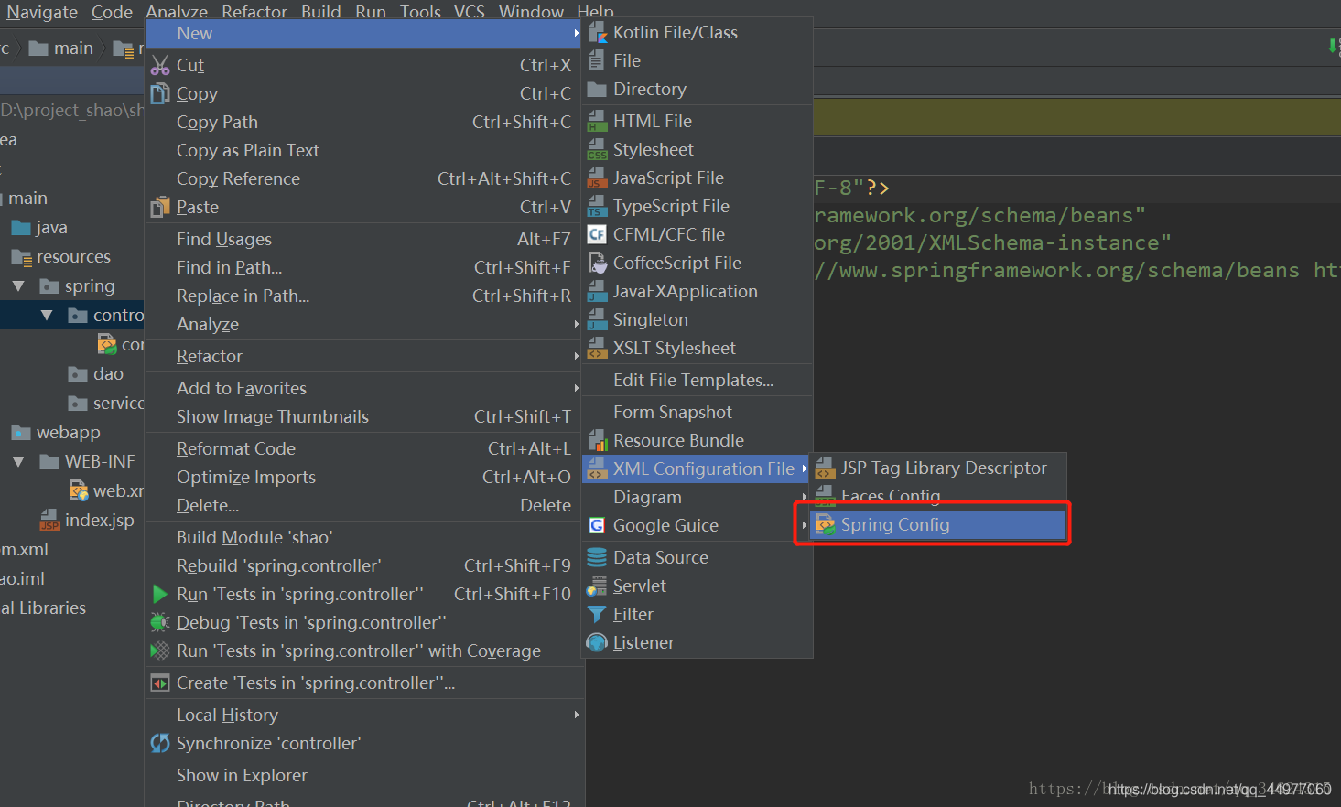This screenshot has width=1341, height=807.
Task: Click the Singleton template icon
Action: pyautogui.click(x=597, y=319)
